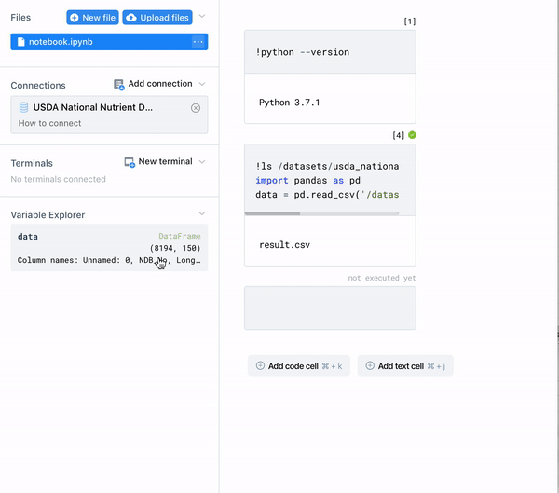The height and width of the screenshot is (493, 559).
Task: Click the Upload files button
Action: coord(157,18)
